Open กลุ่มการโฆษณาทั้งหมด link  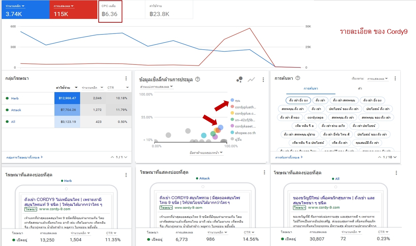(24, 157)
